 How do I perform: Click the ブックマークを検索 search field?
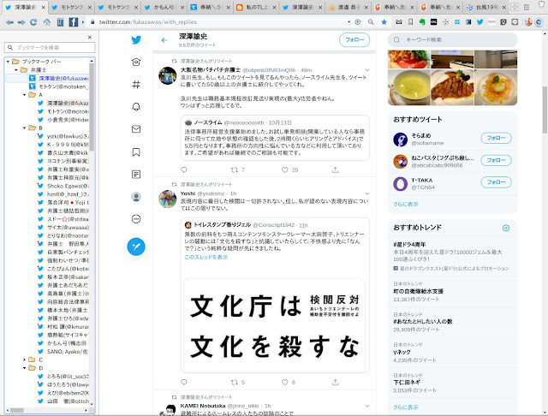(50, 47)
